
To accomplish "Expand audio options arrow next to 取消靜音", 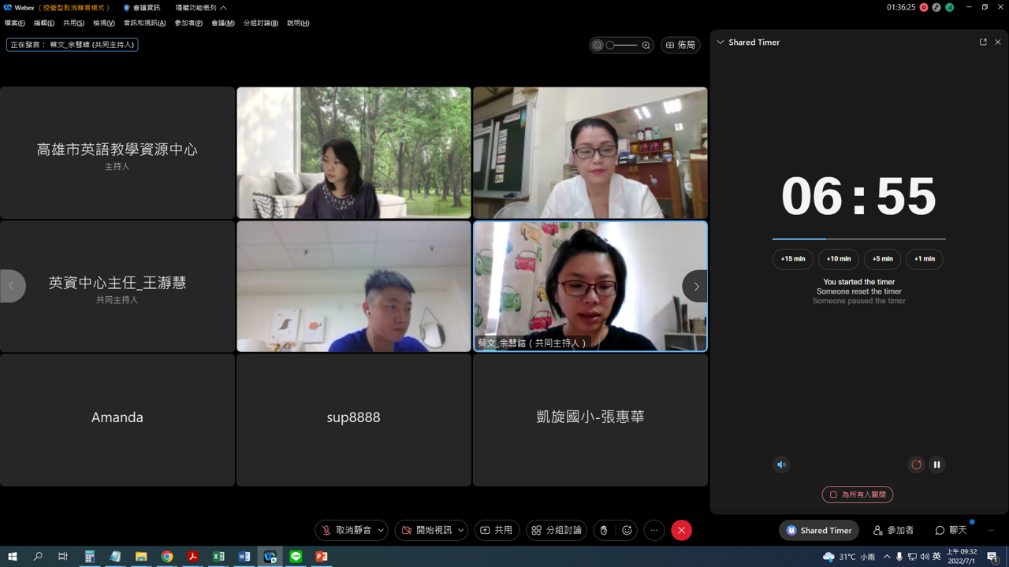I will pyautogui.click(x=381, y=531).
